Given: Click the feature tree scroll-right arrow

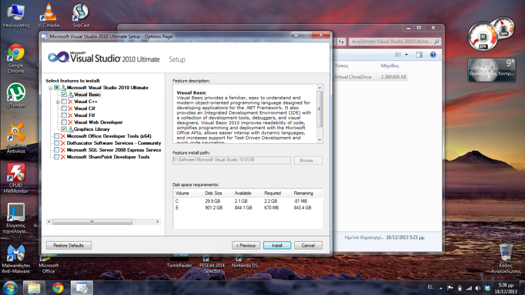Looking at the screenshot, I should (x=158, y=222).
